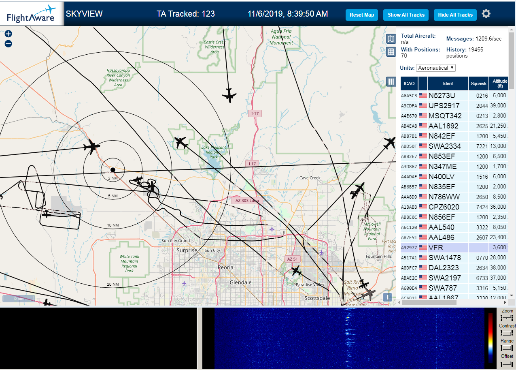The image size is (516, 370).
Task: Select the SWA787 row
Action: tap(454, 288)
